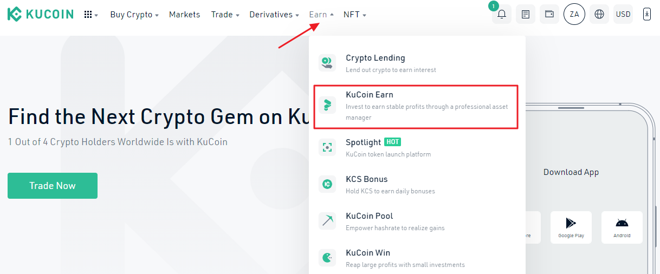
Task: Open the orders document icon
Action: coord(525,15)
